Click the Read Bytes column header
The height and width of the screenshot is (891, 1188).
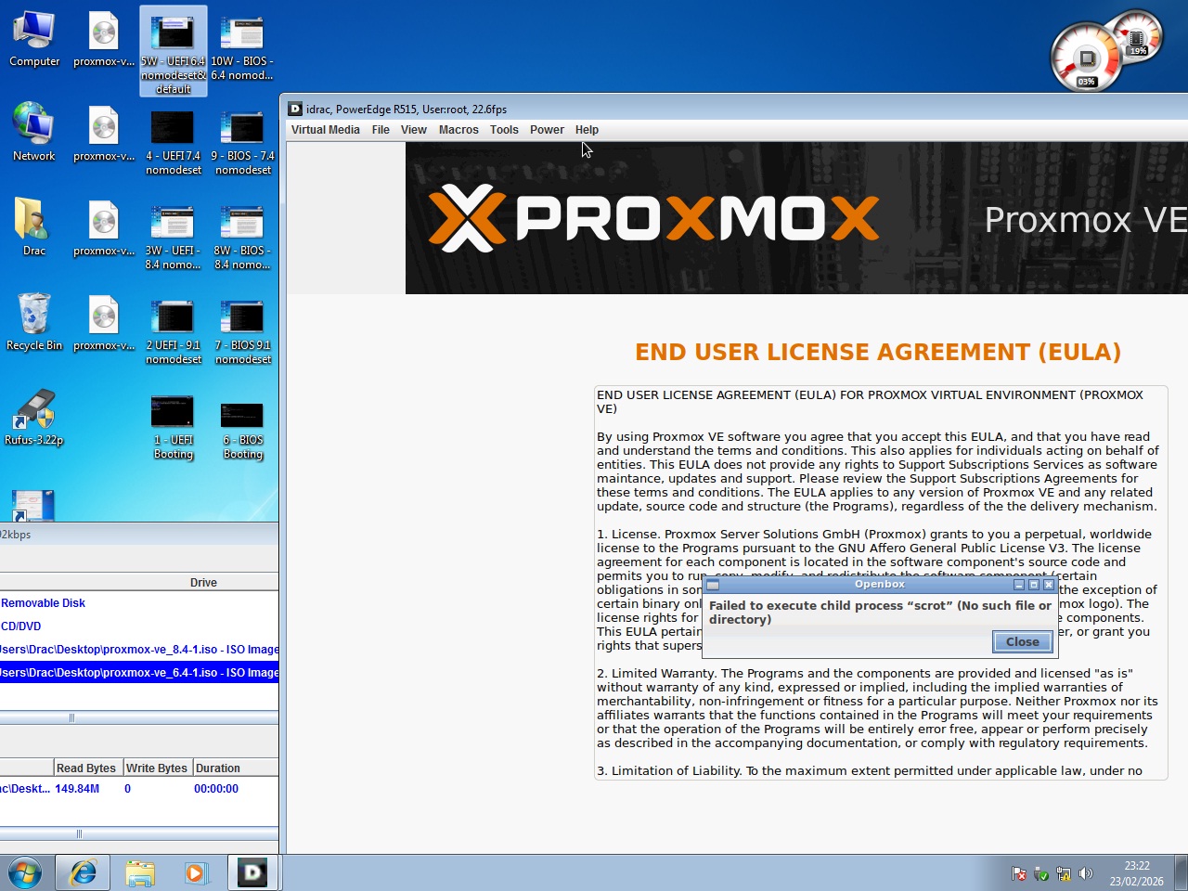86,768
